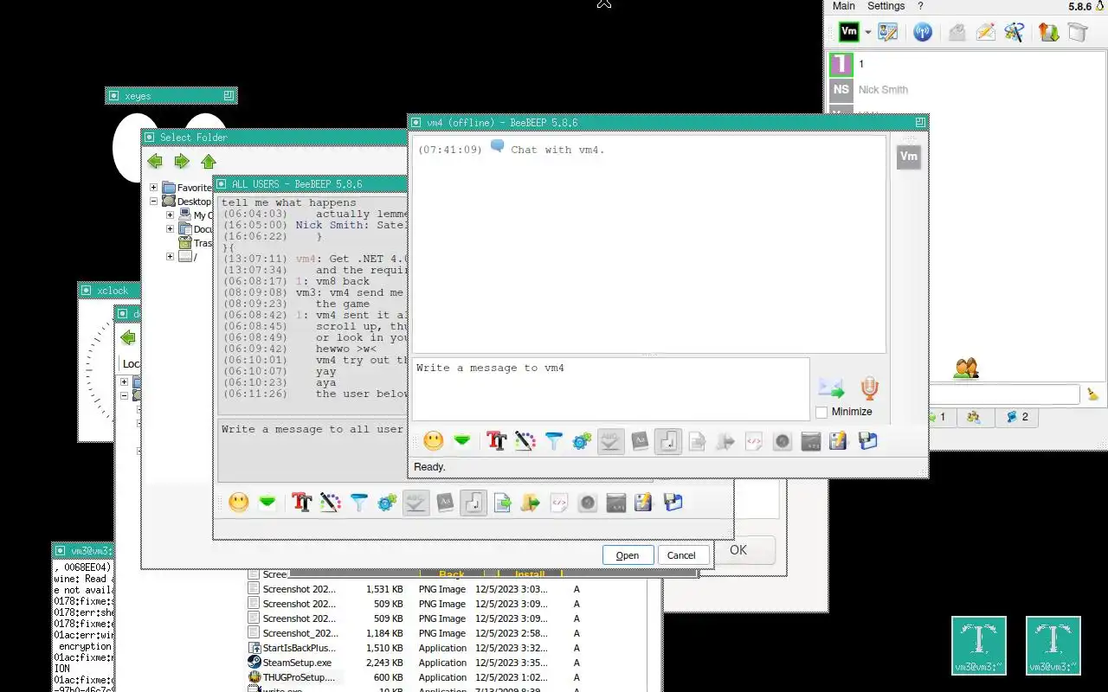1108x692 pixels.
Task: Enable the Minimize checkbox in vm4 chat
Action: click(821, 412)
